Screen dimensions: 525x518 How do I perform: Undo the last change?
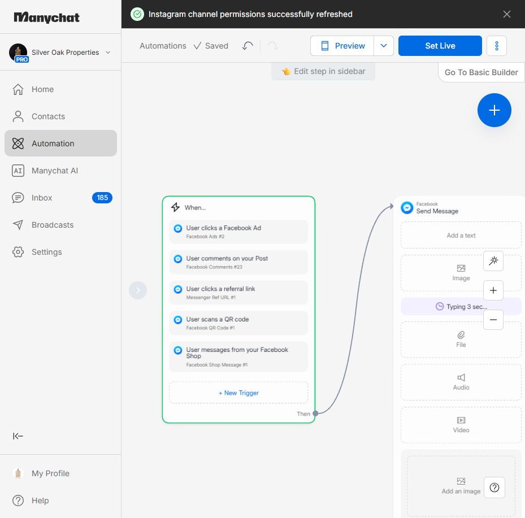tap(248, 46)
